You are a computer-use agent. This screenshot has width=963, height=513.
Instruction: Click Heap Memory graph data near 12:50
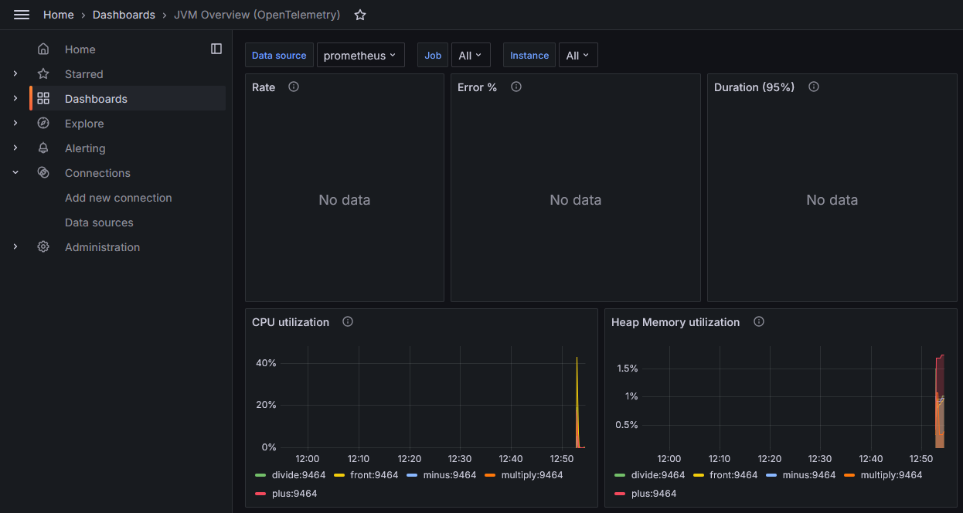940,402
